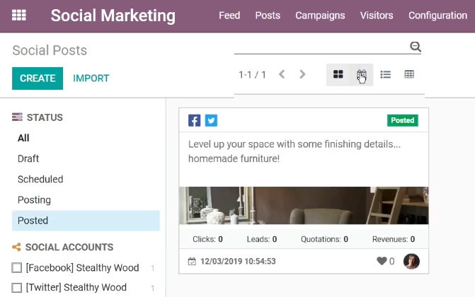Image resolution: width=475 pixels, height=297 pixels.
Task: Check the [Facebook] Stealthy Wood checkbox
Action: pos(17,268)
